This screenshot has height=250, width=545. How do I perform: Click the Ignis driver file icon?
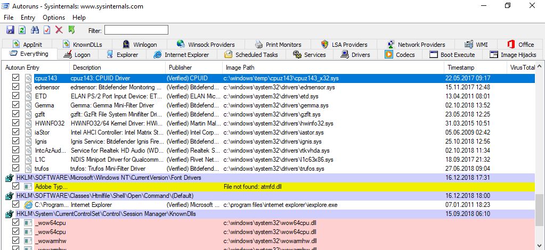pos(28,141)
